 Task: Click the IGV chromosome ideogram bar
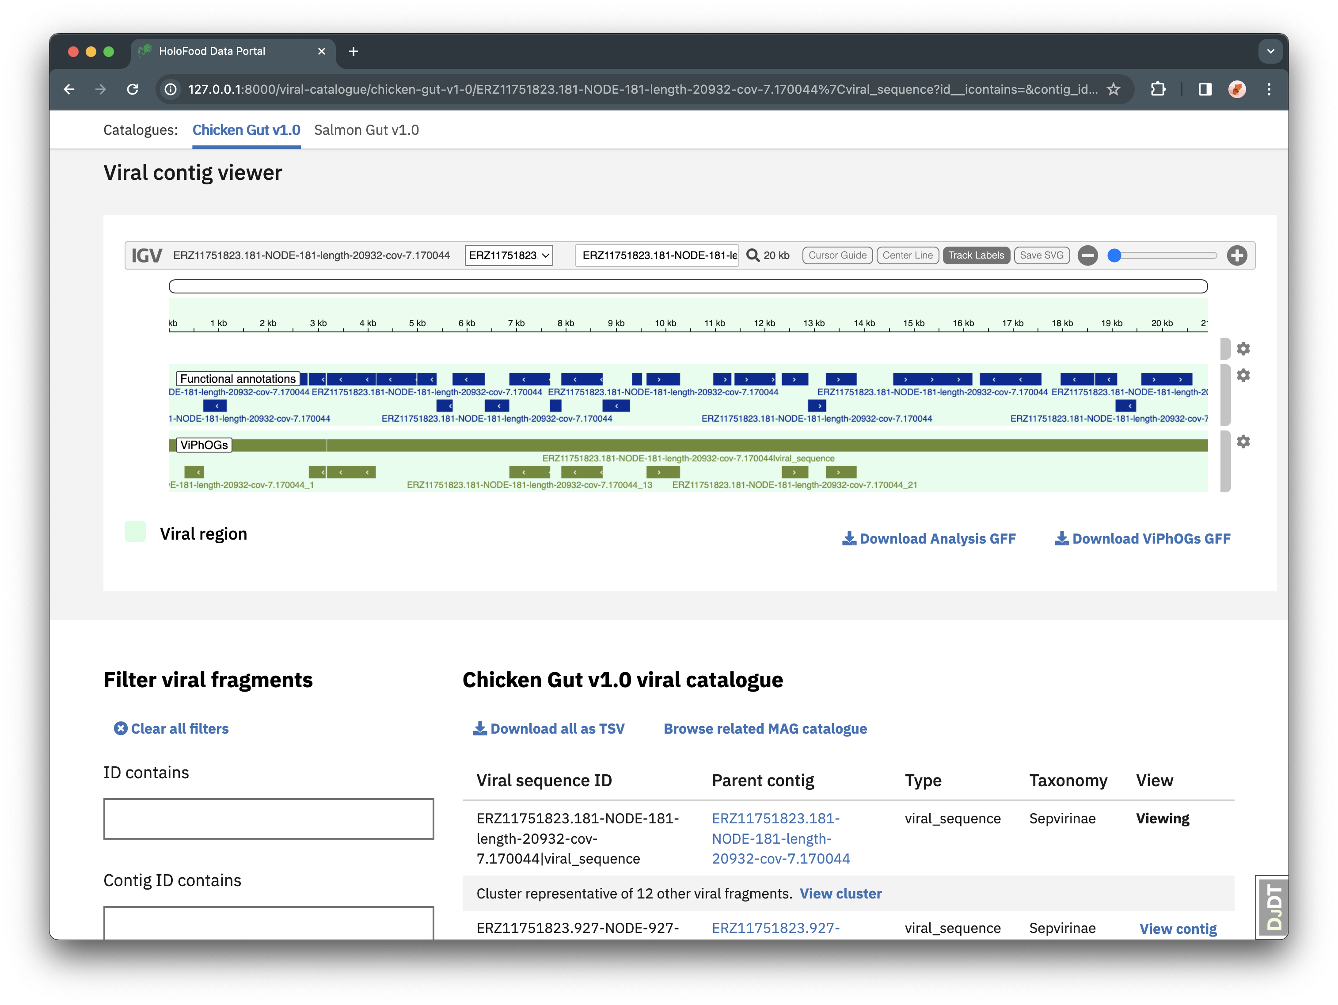pyautogui.click(x=688, y=286)
